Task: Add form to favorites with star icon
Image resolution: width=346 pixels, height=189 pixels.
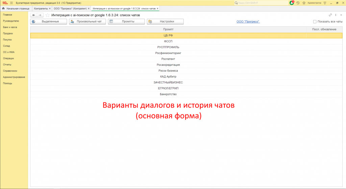Action: click(47, 15)
